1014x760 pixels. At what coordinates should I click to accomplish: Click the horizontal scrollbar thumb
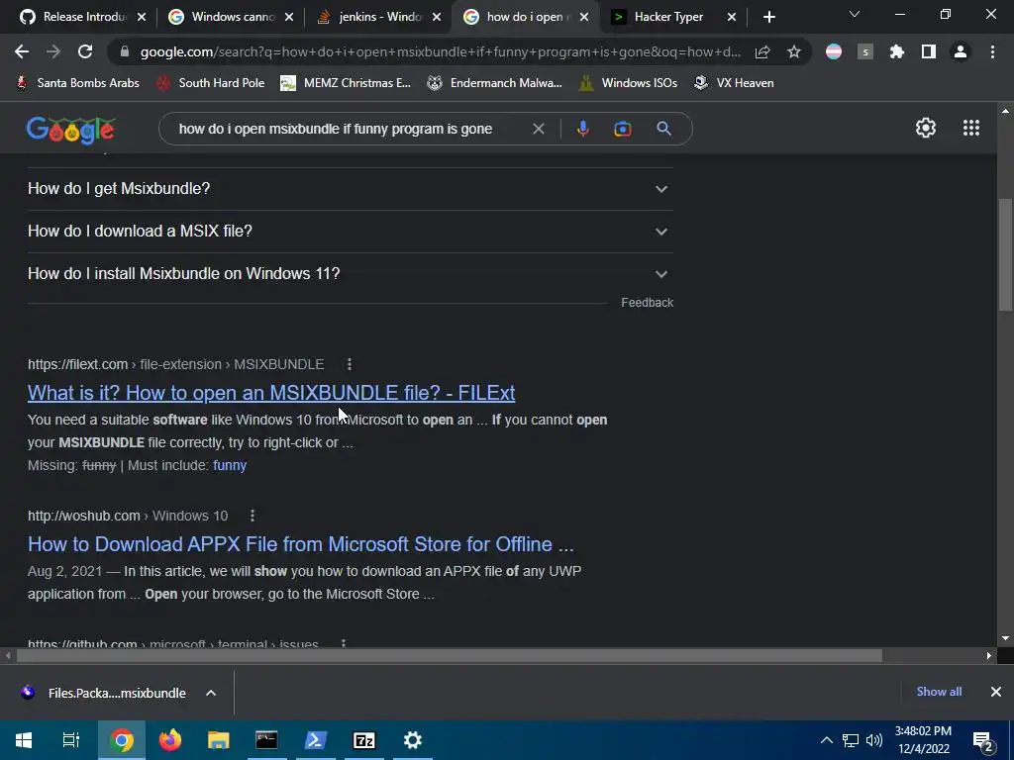[x=449, y=656]
